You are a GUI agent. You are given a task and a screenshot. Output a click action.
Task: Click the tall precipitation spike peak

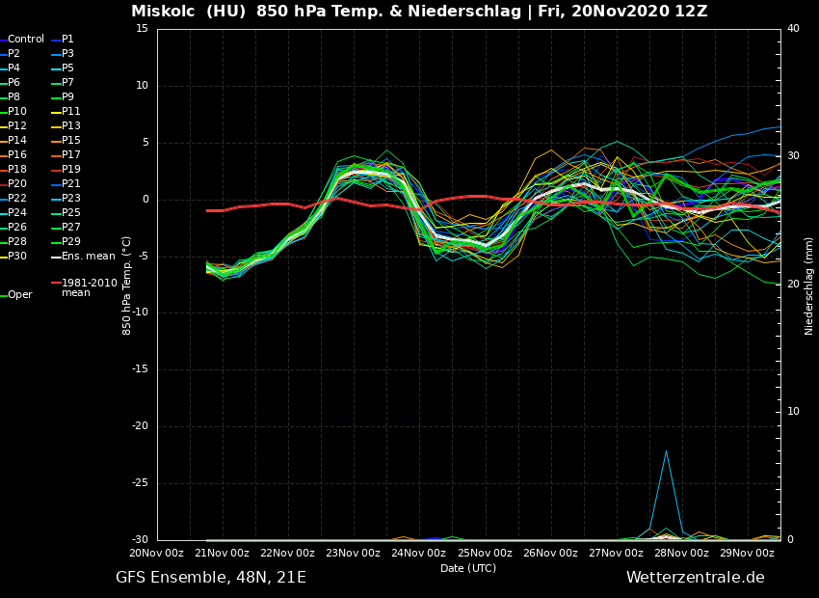coord(666,450)
